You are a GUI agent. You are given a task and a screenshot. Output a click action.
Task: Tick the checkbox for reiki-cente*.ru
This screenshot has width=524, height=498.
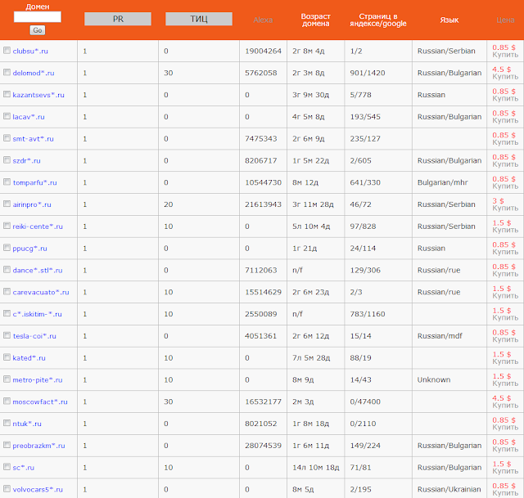(7, 226)
